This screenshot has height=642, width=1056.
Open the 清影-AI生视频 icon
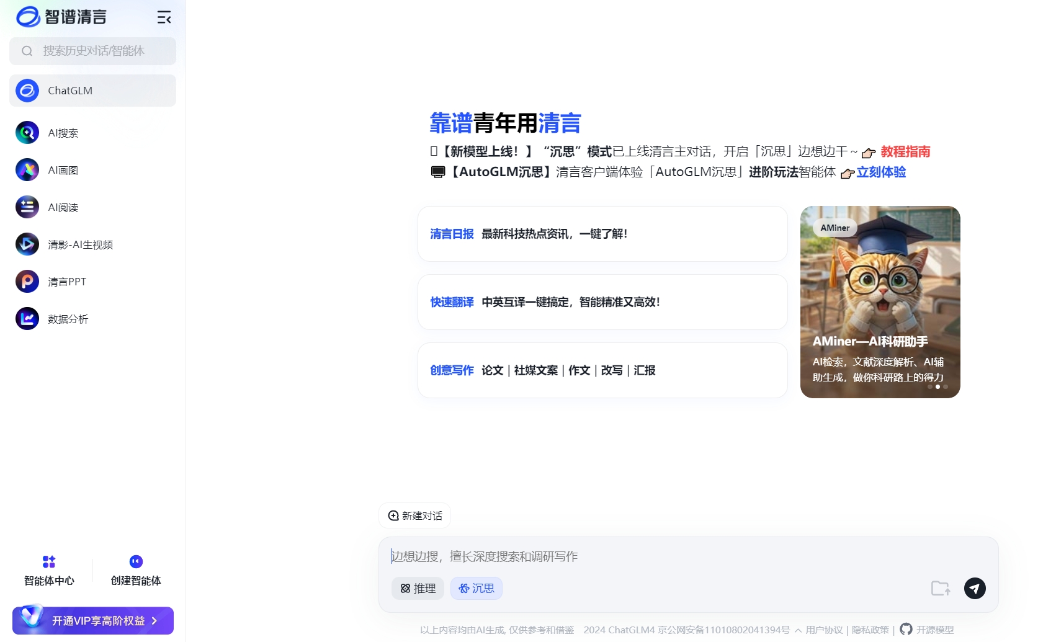pos(27,244)
